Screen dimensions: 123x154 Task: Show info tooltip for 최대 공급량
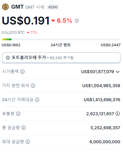(x=28, y=142)
